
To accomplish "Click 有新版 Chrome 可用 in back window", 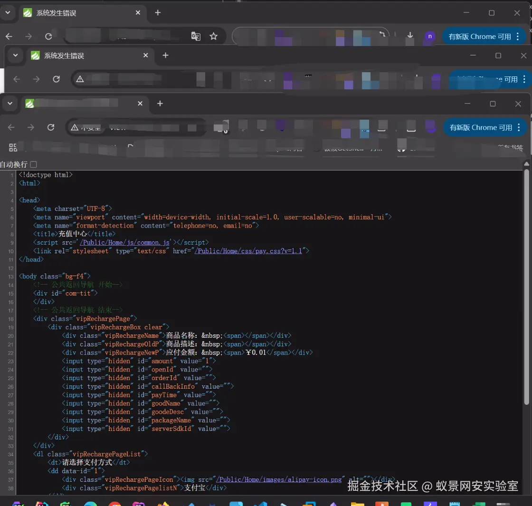I will point(479,37).
